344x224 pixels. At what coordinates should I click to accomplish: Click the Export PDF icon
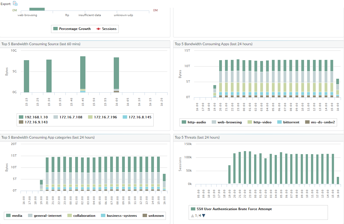click(15, 4)
